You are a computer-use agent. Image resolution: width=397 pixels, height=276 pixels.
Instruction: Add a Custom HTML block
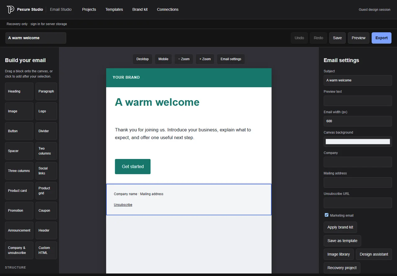(46, 250)
